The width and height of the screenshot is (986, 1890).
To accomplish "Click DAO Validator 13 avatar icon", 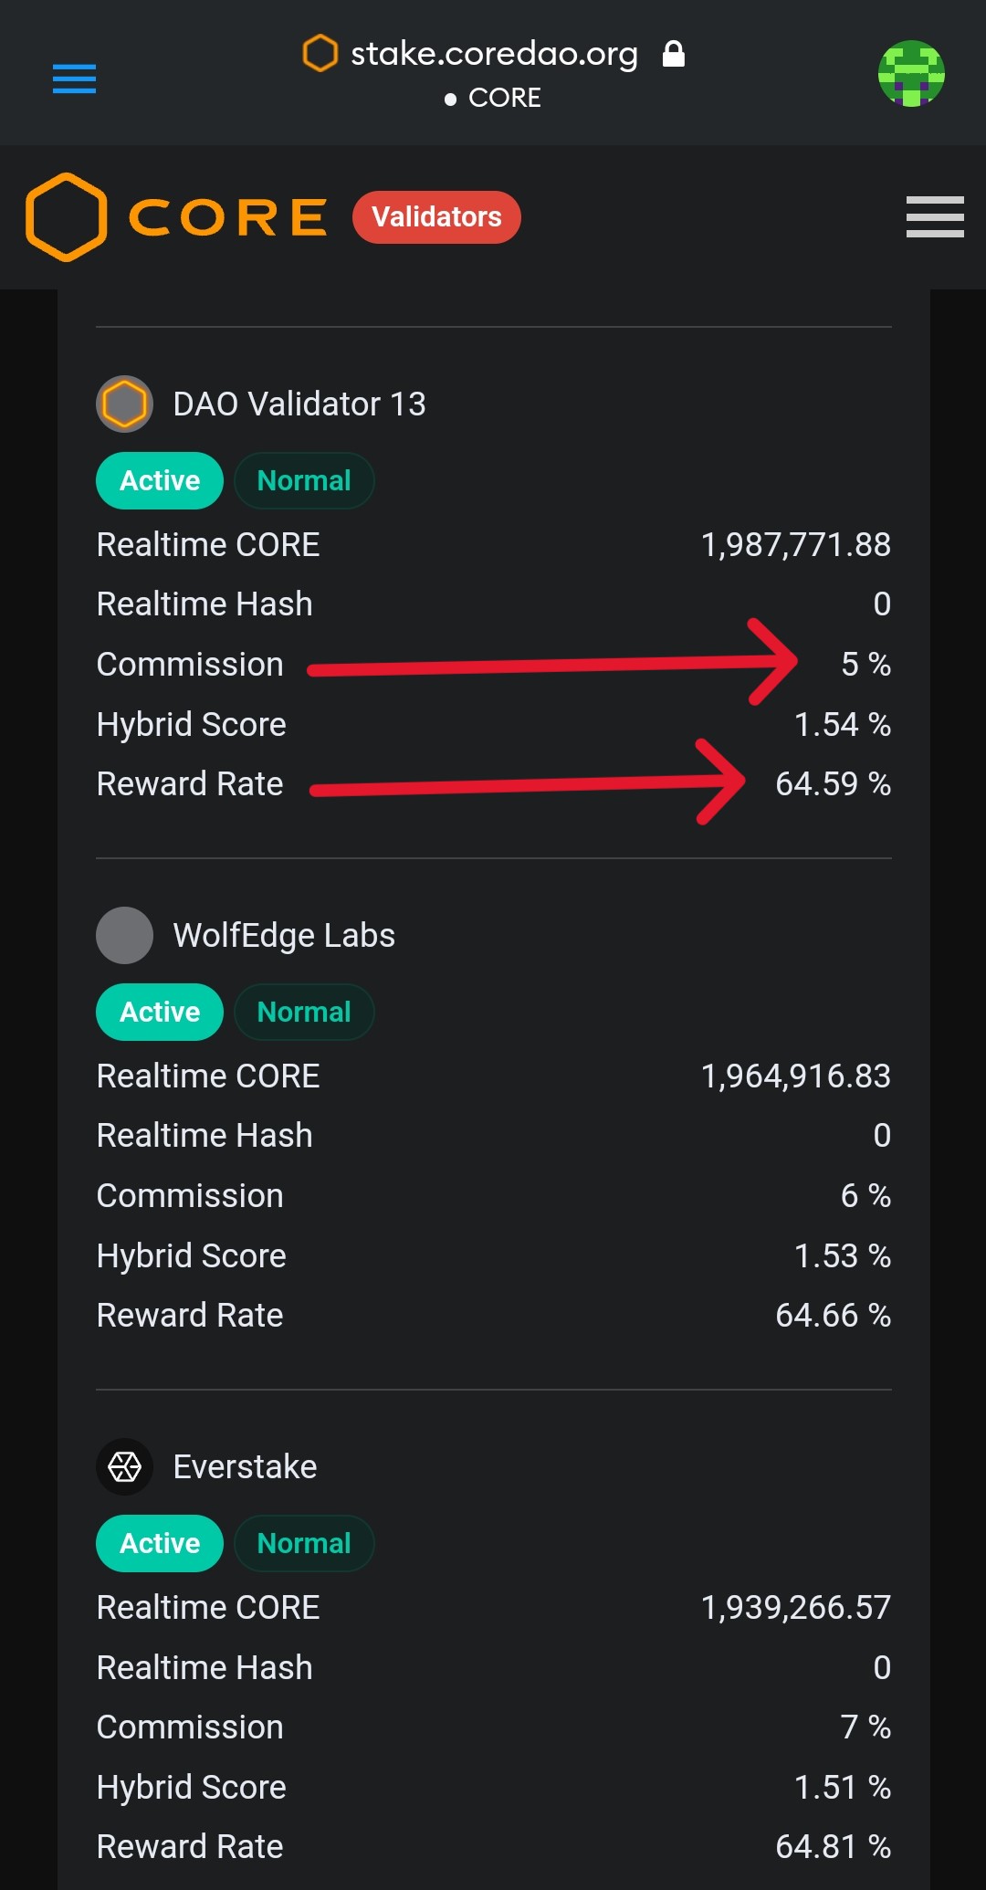I will coord(124,404).
